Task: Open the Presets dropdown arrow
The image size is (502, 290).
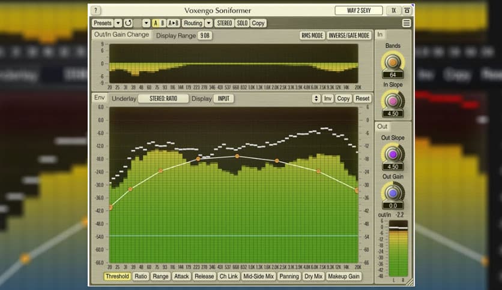Action: 118,23
